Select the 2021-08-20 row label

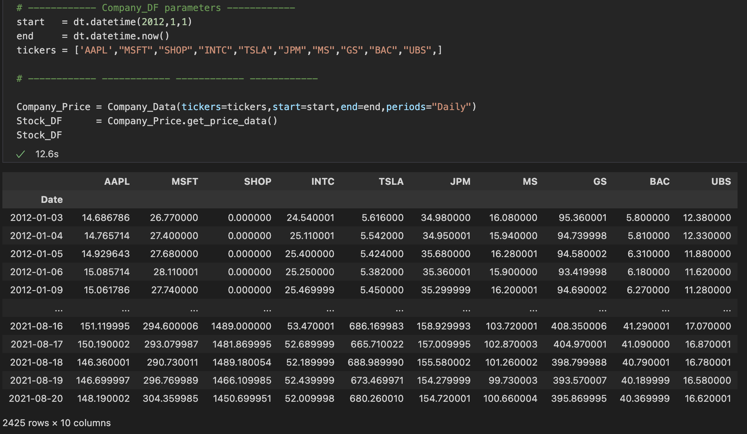[36, 399]
